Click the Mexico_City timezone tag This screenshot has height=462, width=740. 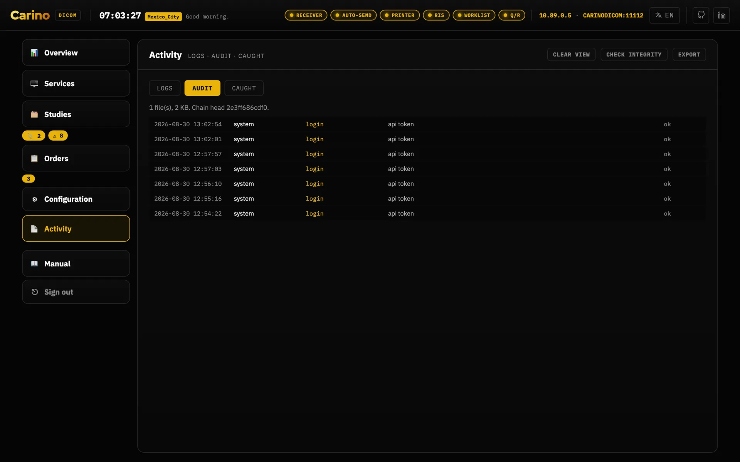coord(163,17)
